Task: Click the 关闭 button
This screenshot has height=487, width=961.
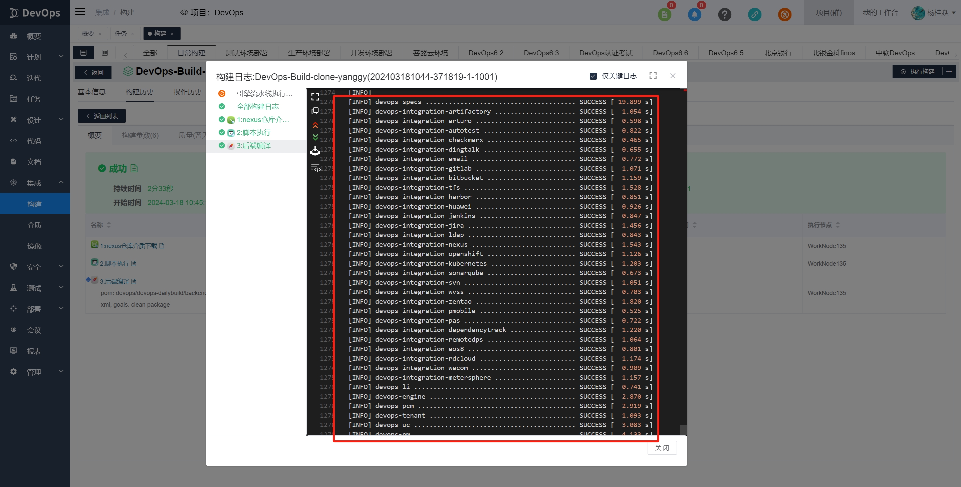Action: point(662,448)
